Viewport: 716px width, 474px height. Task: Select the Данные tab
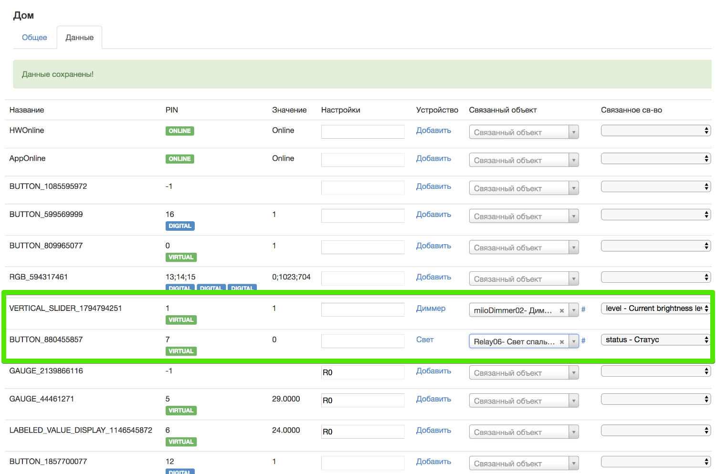point(79,38)
